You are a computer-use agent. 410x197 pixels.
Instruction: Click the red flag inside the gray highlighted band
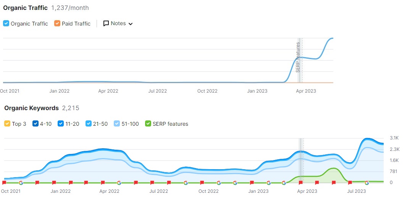tap(301, 183)
